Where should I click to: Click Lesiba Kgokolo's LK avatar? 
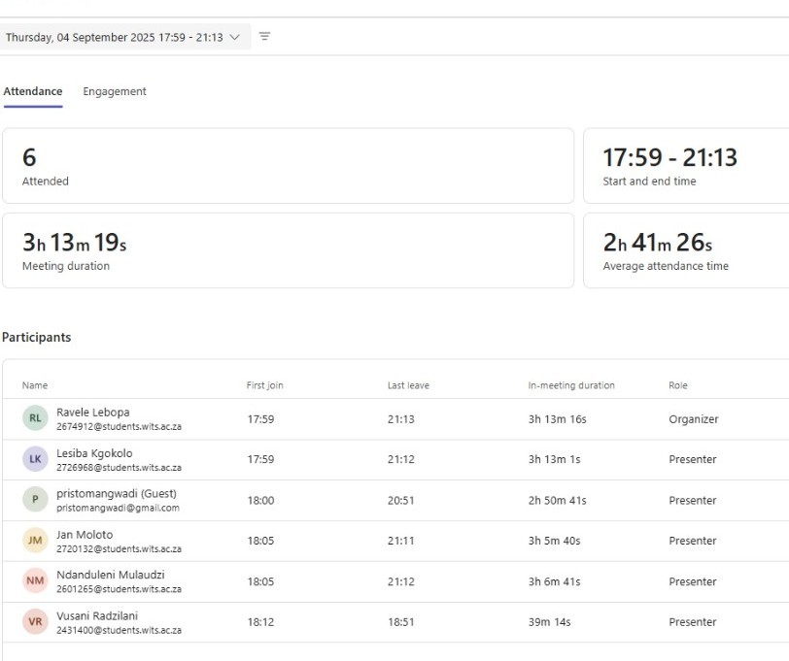click(34, 459)
